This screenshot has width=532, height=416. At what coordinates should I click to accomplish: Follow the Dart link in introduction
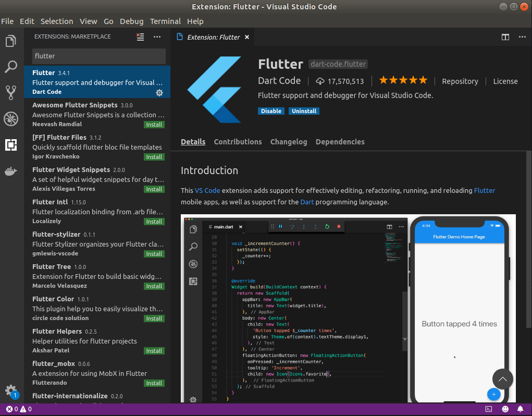(307, 202)
